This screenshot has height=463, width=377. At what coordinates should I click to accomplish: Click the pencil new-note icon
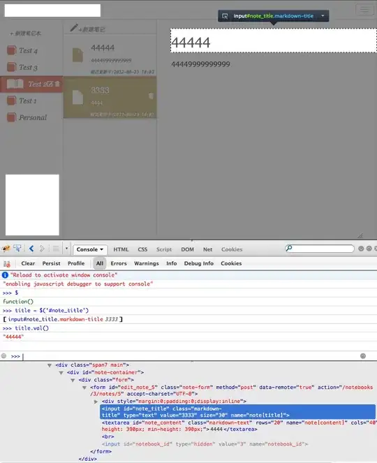tap(74, 28)
